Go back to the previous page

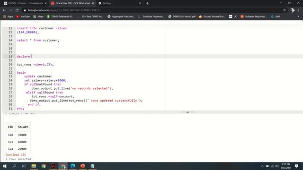pyautogui.click(x=4, y=10)
